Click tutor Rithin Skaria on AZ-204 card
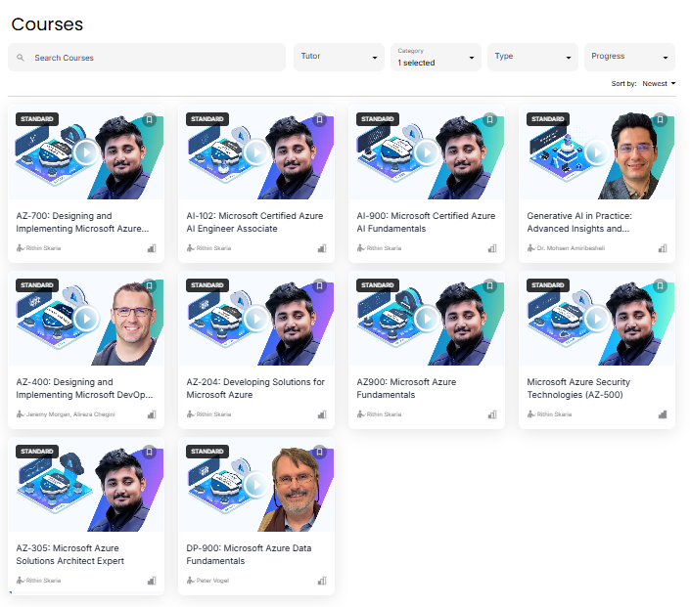 pos(213,414)
